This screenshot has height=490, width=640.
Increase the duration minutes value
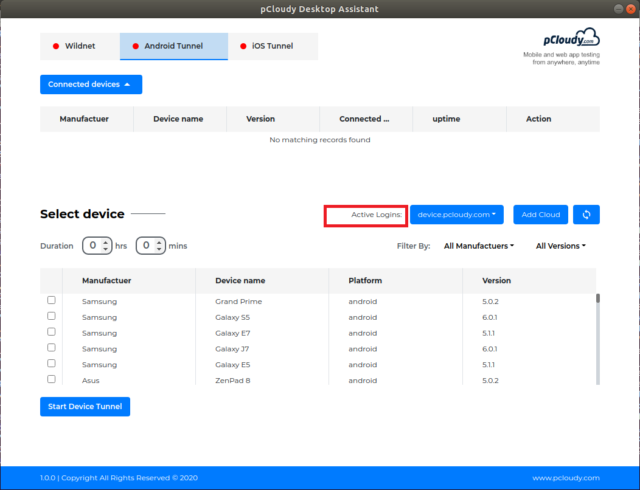tap(159, 243)
